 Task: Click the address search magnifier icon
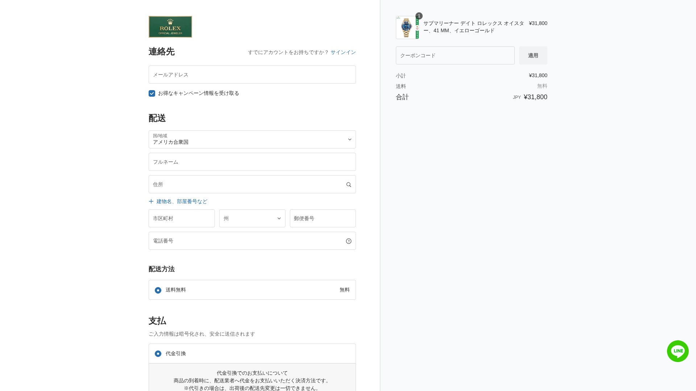pos(349,185)
